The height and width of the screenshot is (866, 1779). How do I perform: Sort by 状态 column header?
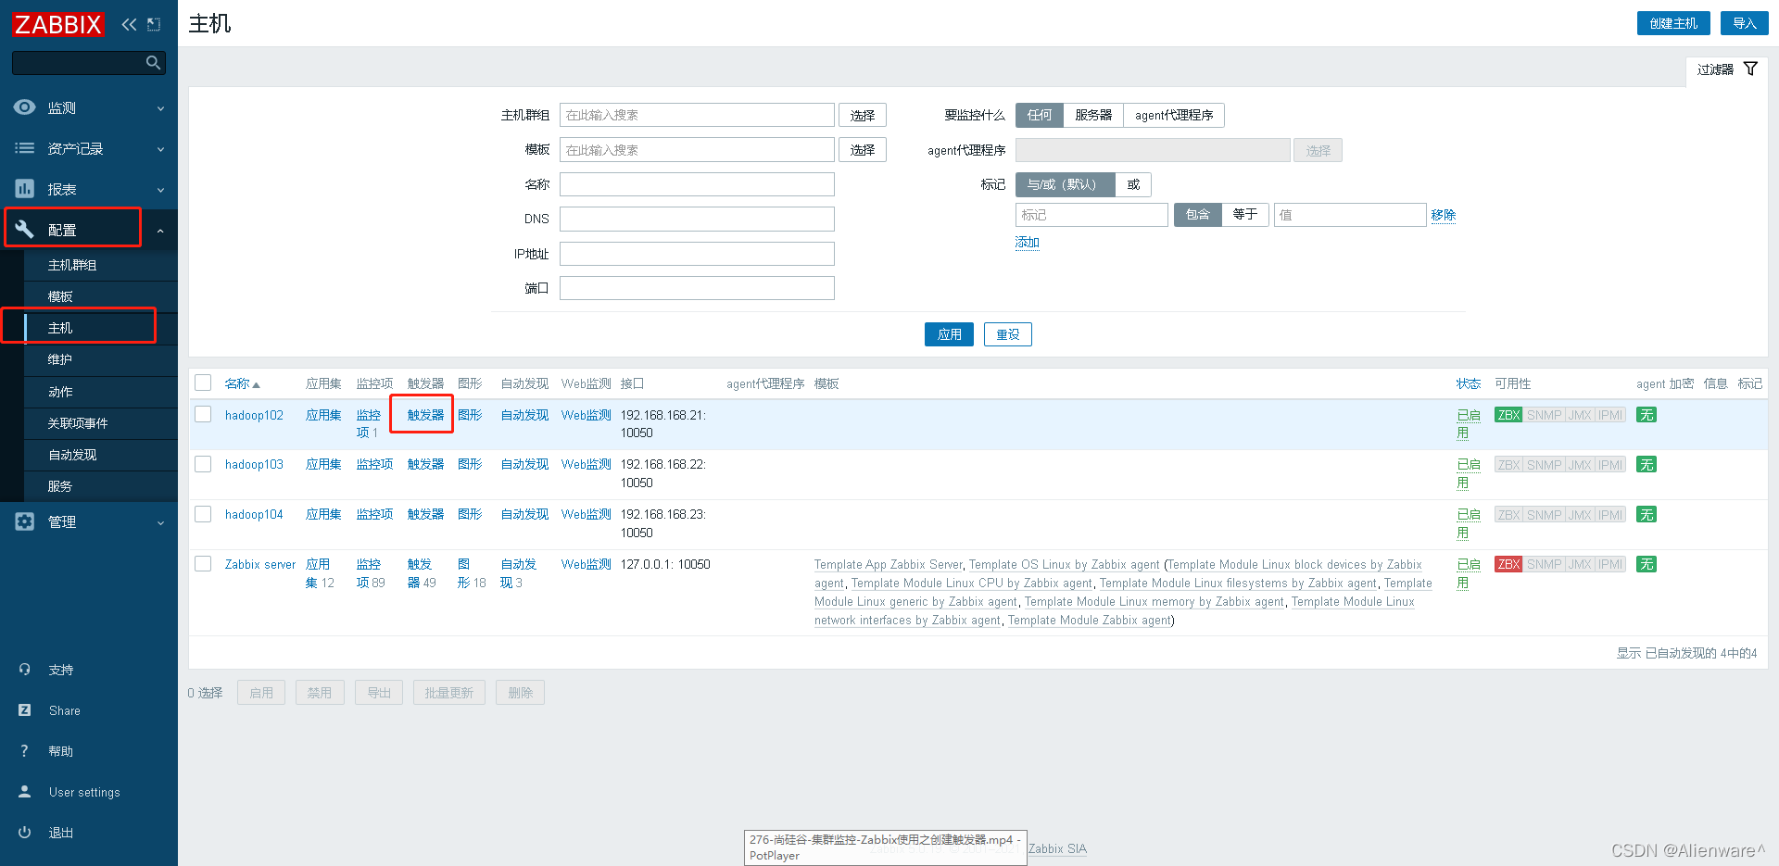click(1468, 383)
